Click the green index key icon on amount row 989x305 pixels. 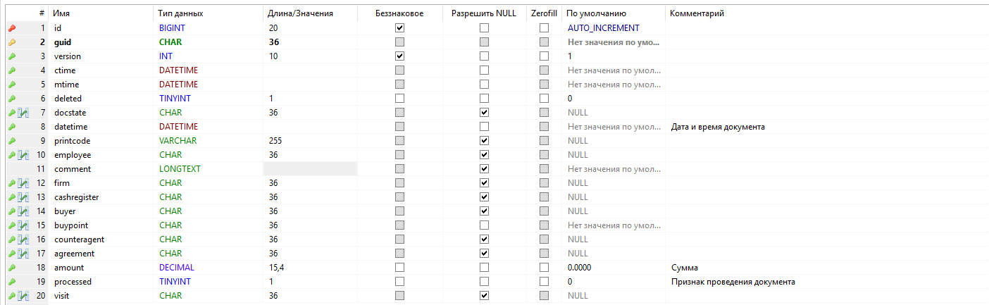11,268
